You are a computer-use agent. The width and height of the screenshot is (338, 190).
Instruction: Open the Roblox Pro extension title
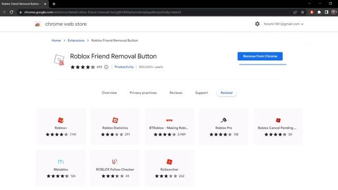click(x=224, y=128)
